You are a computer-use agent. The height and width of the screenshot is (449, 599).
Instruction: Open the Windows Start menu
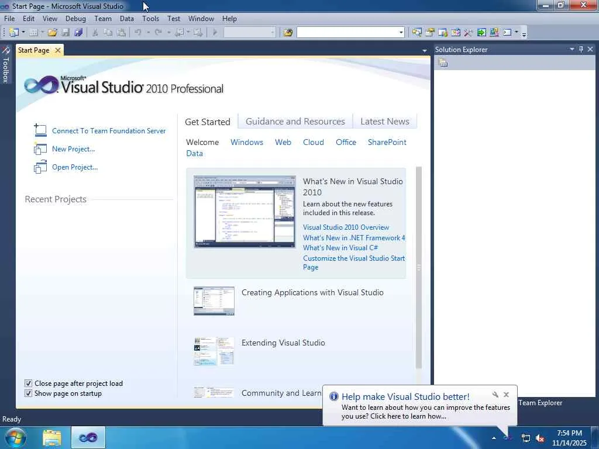(16, 438)
